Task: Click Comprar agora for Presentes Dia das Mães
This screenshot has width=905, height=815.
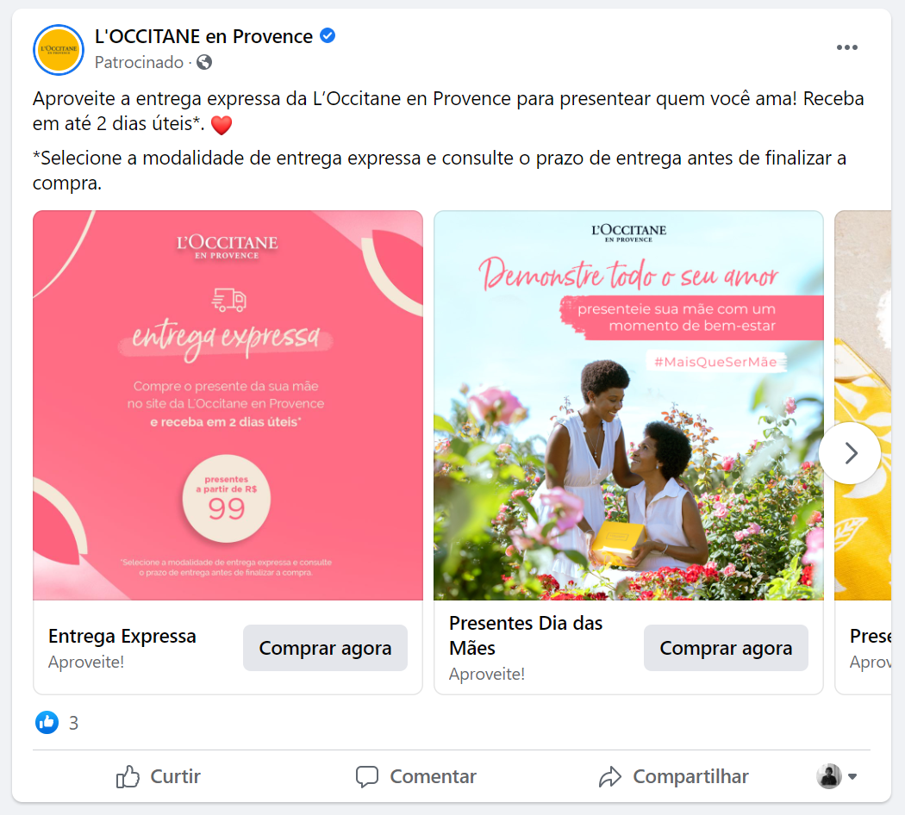Action: [726, 648]
